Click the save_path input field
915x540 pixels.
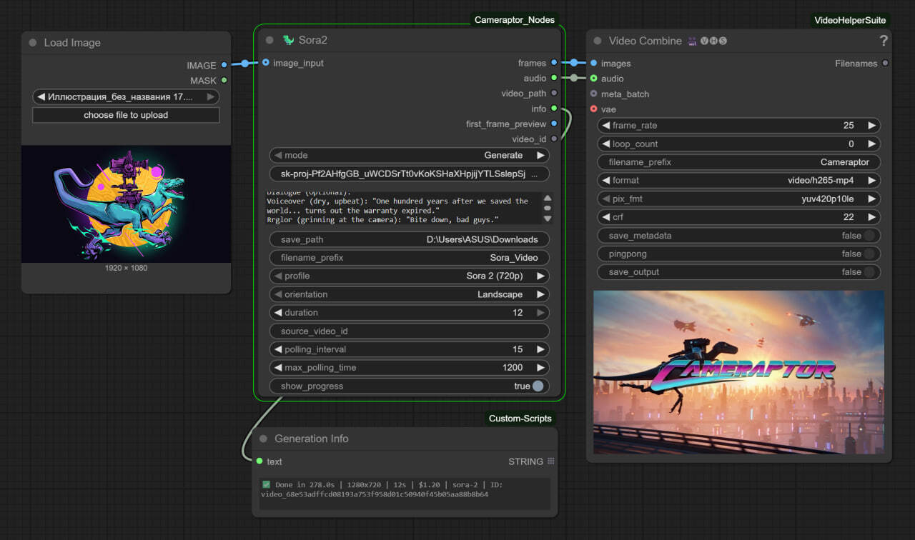tap(409, 239)
